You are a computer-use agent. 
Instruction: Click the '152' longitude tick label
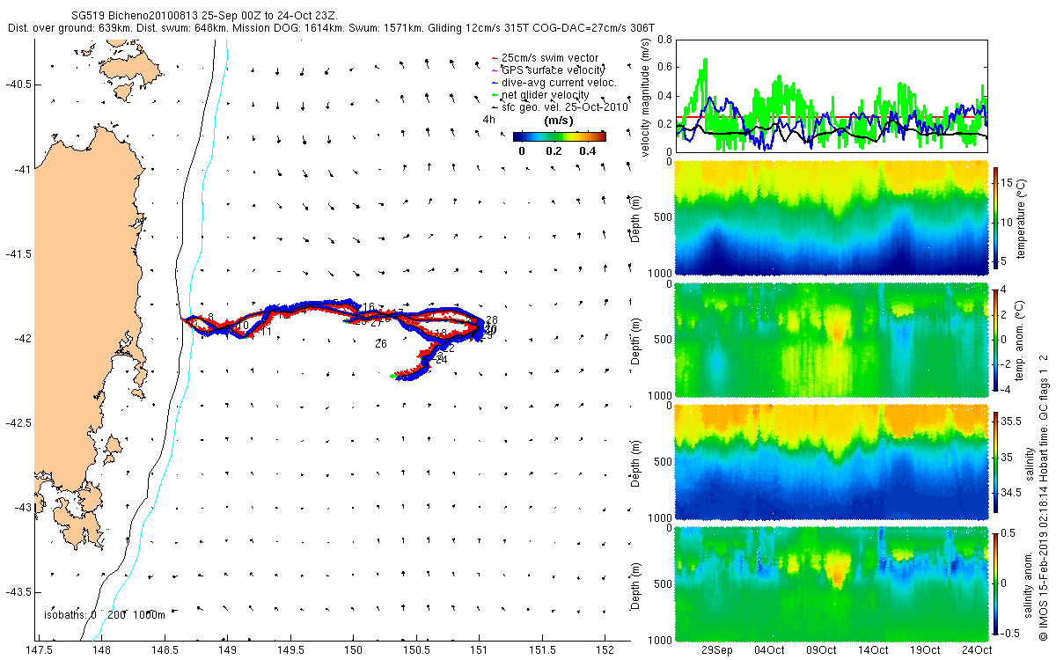point(605,649)
